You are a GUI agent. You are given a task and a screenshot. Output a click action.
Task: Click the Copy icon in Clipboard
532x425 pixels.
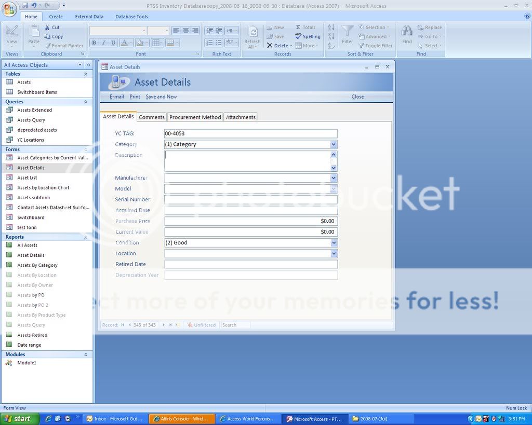(x=47, y=36)
